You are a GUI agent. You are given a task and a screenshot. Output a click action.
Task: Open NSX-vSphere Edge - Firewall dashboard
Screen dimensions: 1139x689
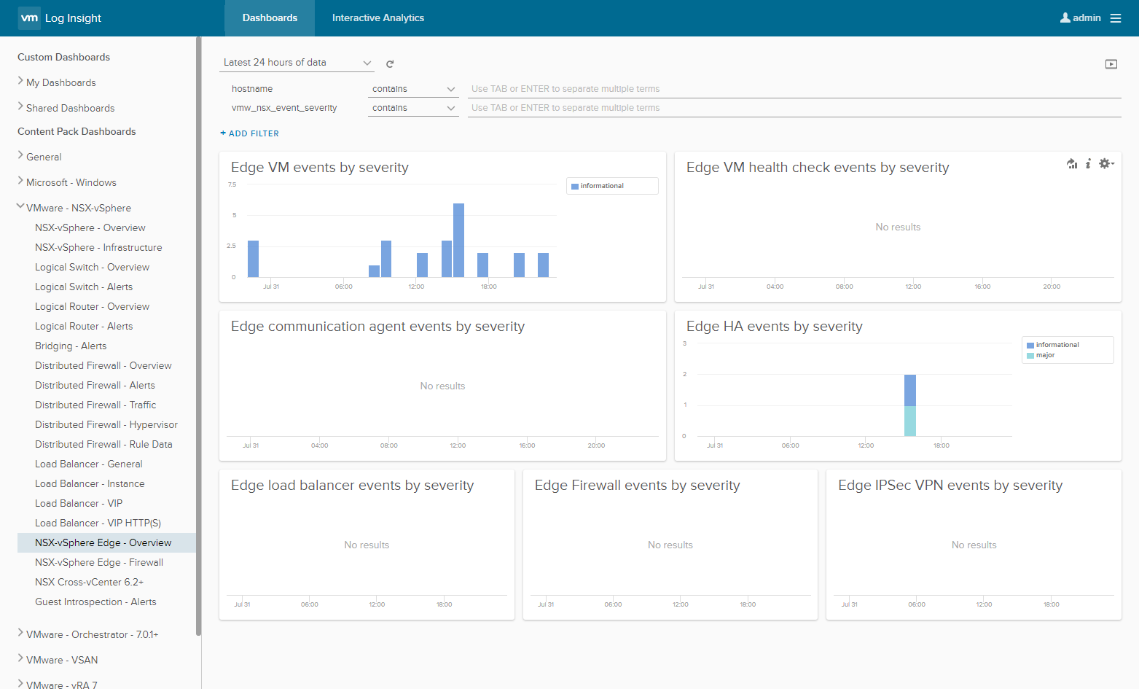click(x=99, y=562)
